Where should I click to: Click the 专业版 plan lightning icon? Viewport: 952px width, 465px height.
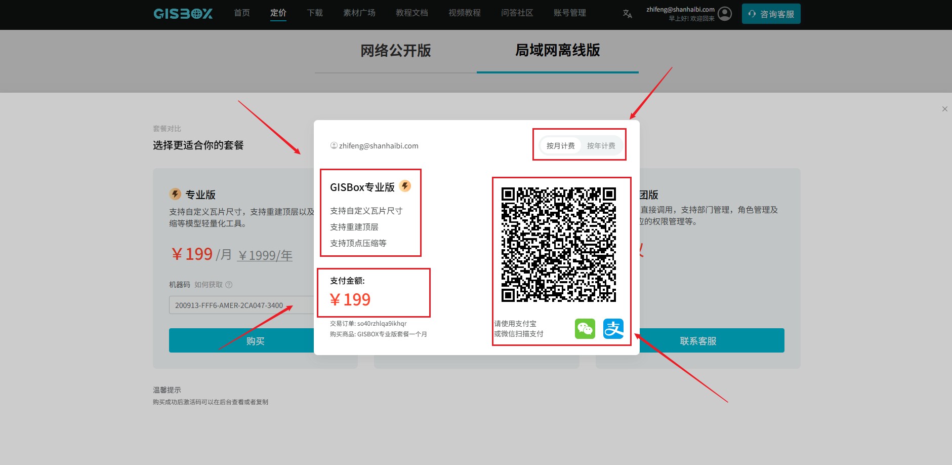tap(175, 194)
